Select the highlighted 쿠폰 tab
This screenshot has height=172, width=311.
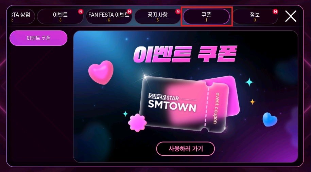(206, 16)
